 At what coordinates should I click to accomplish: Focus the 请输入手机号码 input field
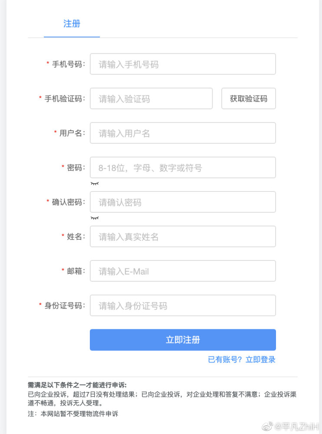point(183,64)
